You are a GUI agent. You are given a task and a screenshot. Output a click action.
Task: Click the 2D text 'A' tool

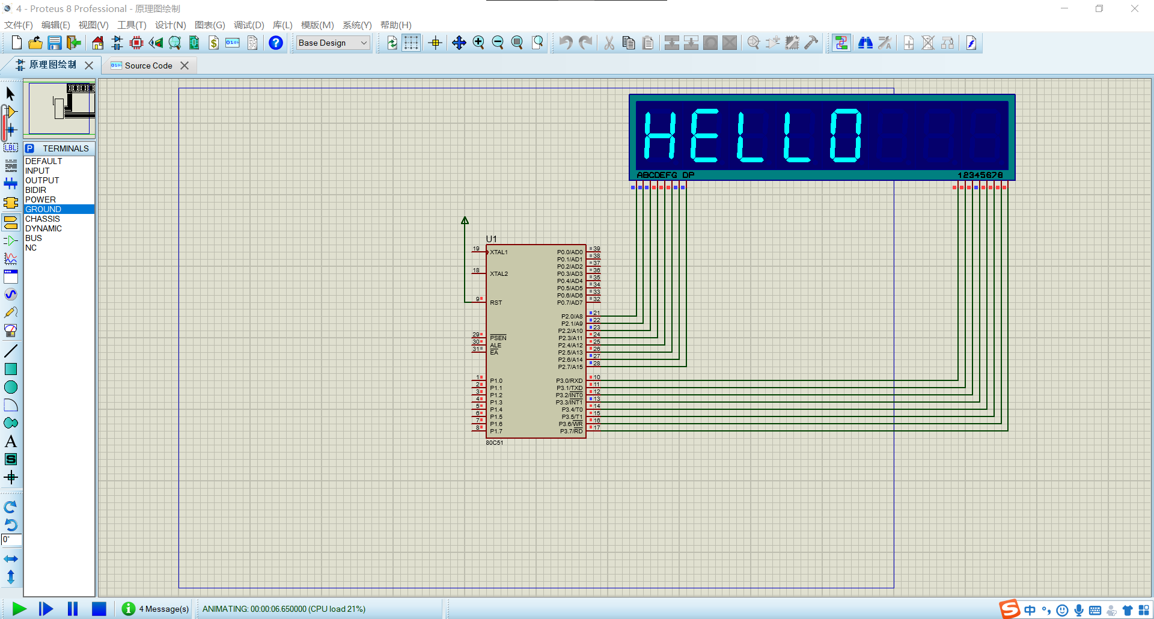[x=11, y=442]
